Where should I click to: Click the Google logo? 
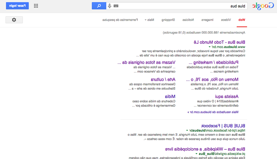(263, 6)
